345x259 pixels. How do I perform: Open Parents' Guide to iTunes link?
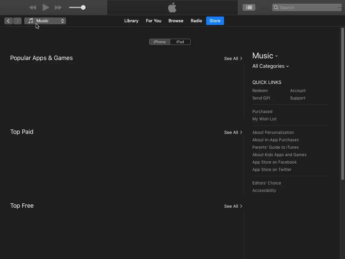[x=275, y=147]
